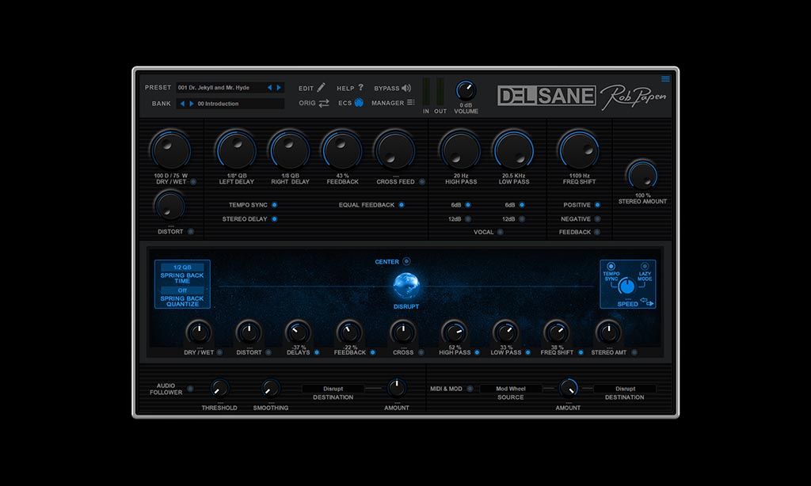Toggle the Bypass speaker icon
The height and width of the screenshot is (486, 811).
[406, 88]
